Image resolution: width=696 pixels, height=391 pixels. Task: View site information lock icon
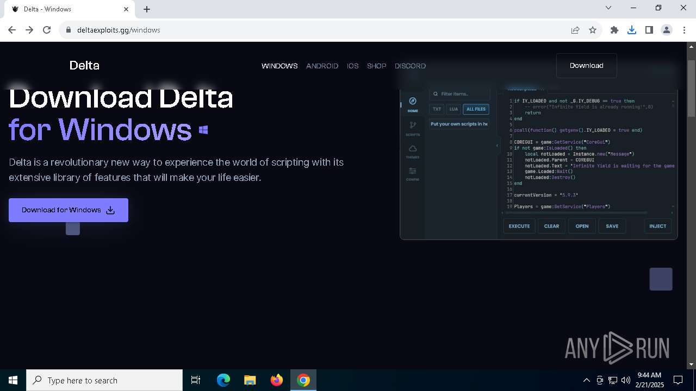[x=69, y=30]
